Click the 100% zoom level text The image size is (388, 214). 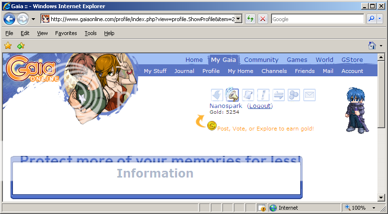[359, 208]
